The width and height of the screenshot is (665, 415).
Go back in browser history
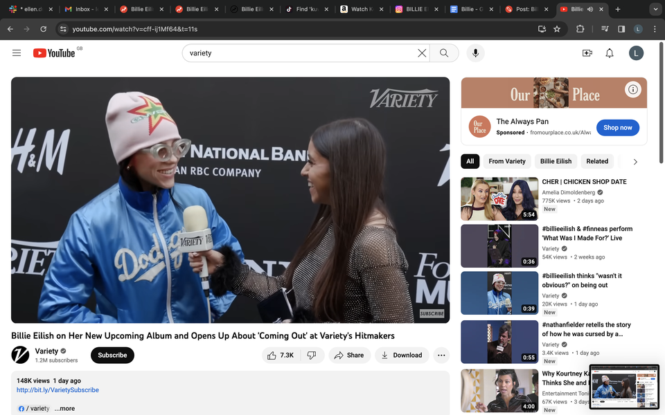[10, 29]
